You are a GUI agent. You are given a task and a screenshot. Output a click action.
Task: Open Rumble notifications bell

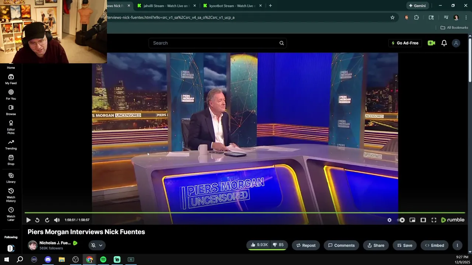click(444, 43)
